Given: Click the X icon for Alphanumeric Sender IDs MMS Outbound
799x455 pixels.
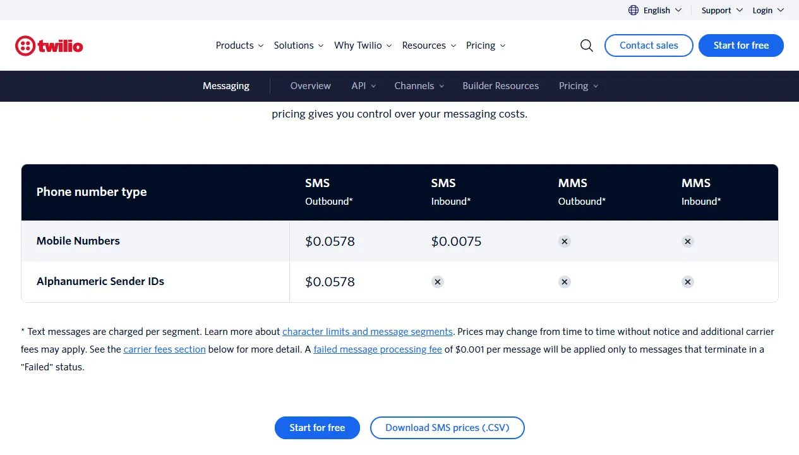Looking at the screenshot, I should 565,282.
